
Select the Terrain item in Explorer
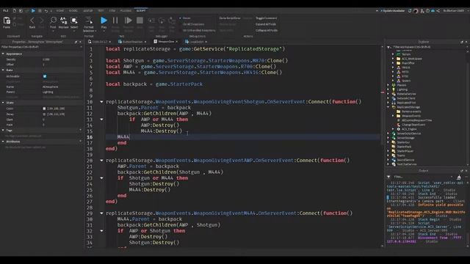(406, 54)
